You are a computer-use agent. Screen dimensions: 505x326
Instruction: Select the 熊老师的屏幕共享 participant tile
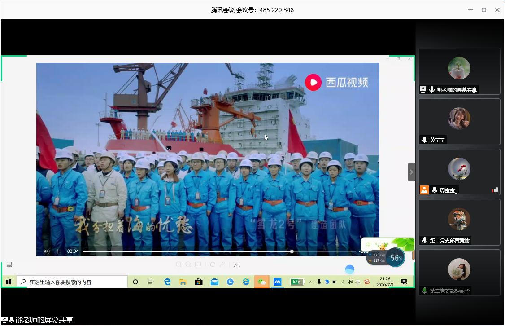(x=459, y=71)
